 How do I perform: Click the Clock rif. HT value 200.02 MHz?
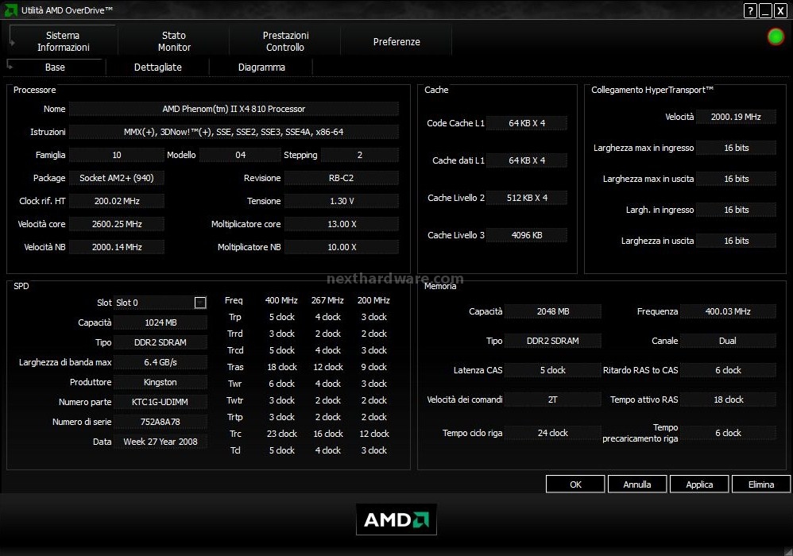point(116,201)
